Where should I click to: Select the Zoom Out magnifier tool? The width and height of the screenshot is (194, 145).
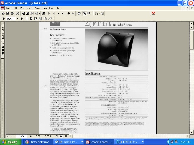tap(89, 14)
